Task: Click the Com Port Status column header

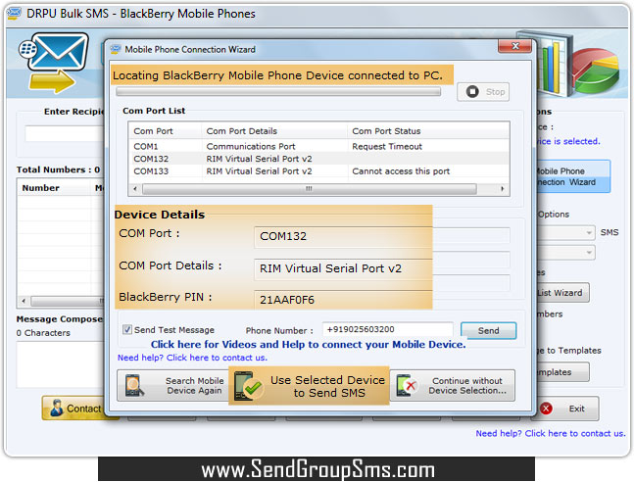Action: [x=428, y=131]
